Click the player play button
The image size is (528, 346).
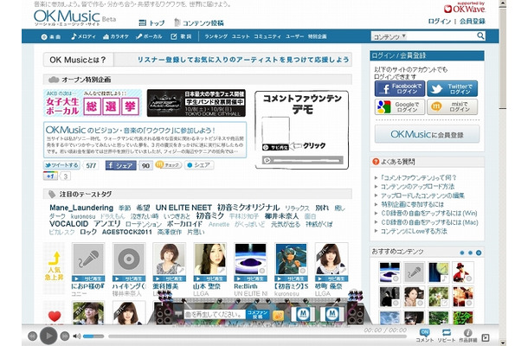(48, 336)
